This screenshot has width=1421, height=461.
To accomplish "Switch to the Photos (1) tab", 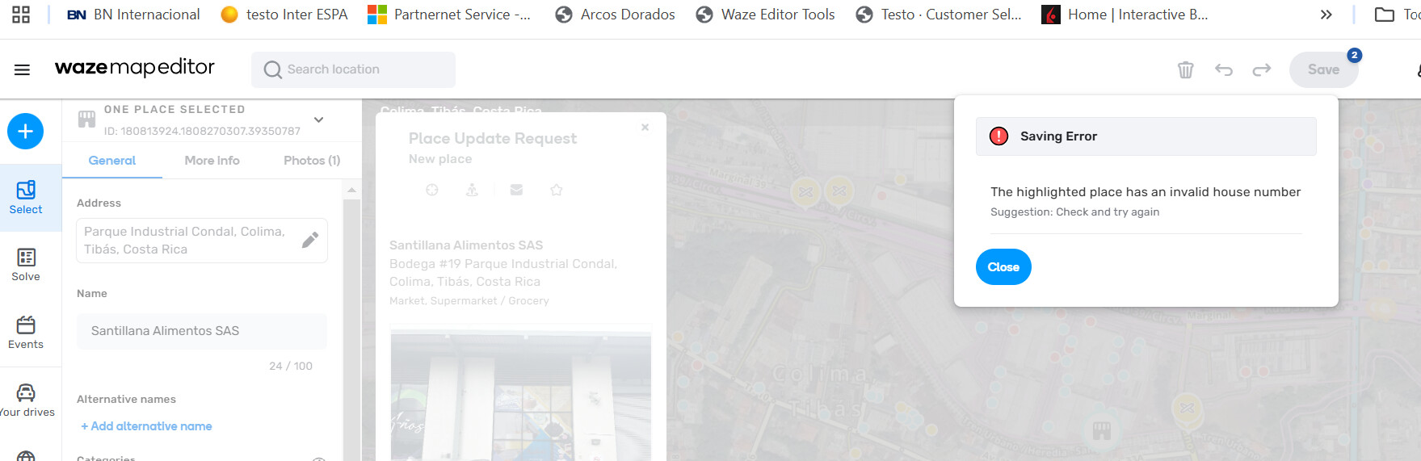I will [312, 161].
